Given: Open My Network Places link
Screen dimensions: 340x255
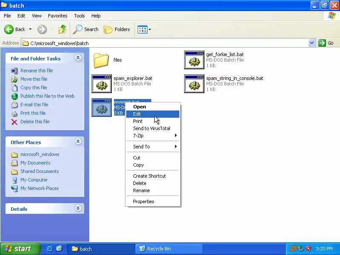Looking at the screenshot, I should pos(40,188).
